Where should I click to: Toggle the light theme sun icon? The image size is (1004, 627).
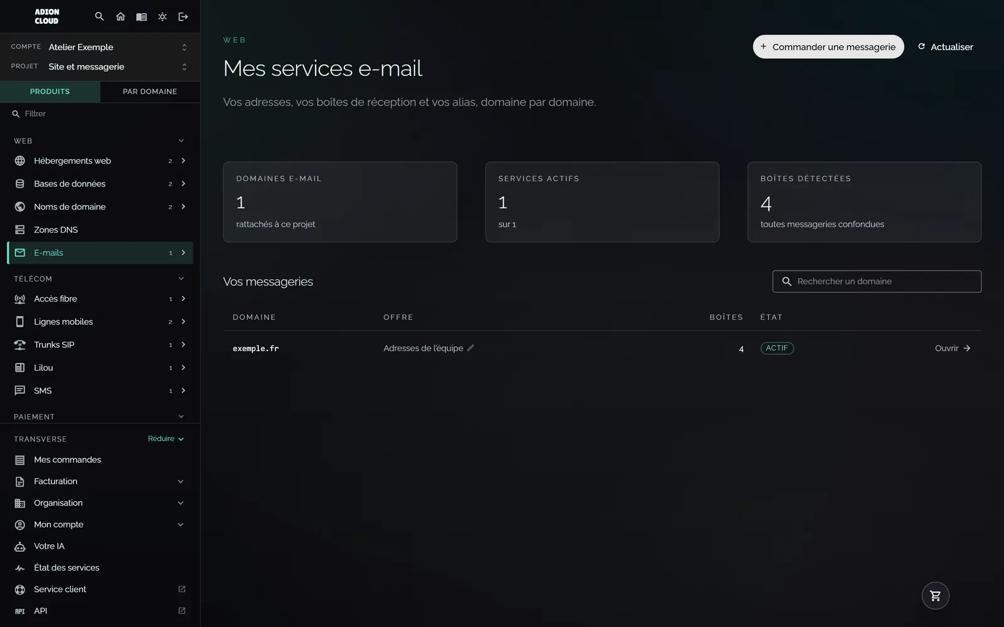pyautogui.click(x=163, y=16)
